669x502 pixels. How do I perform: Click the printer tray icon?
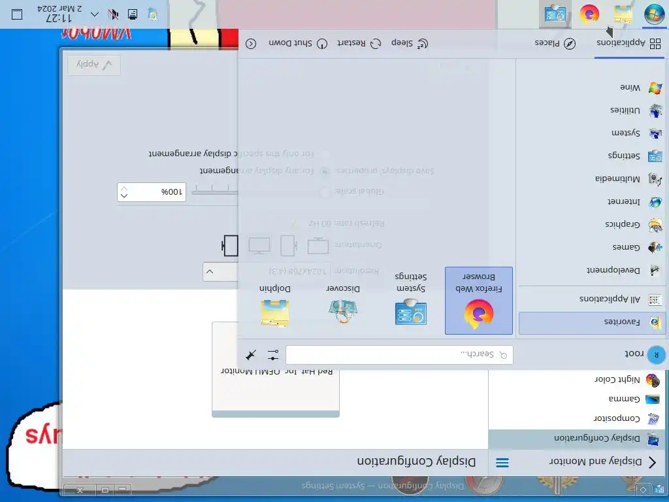point(133,14)
